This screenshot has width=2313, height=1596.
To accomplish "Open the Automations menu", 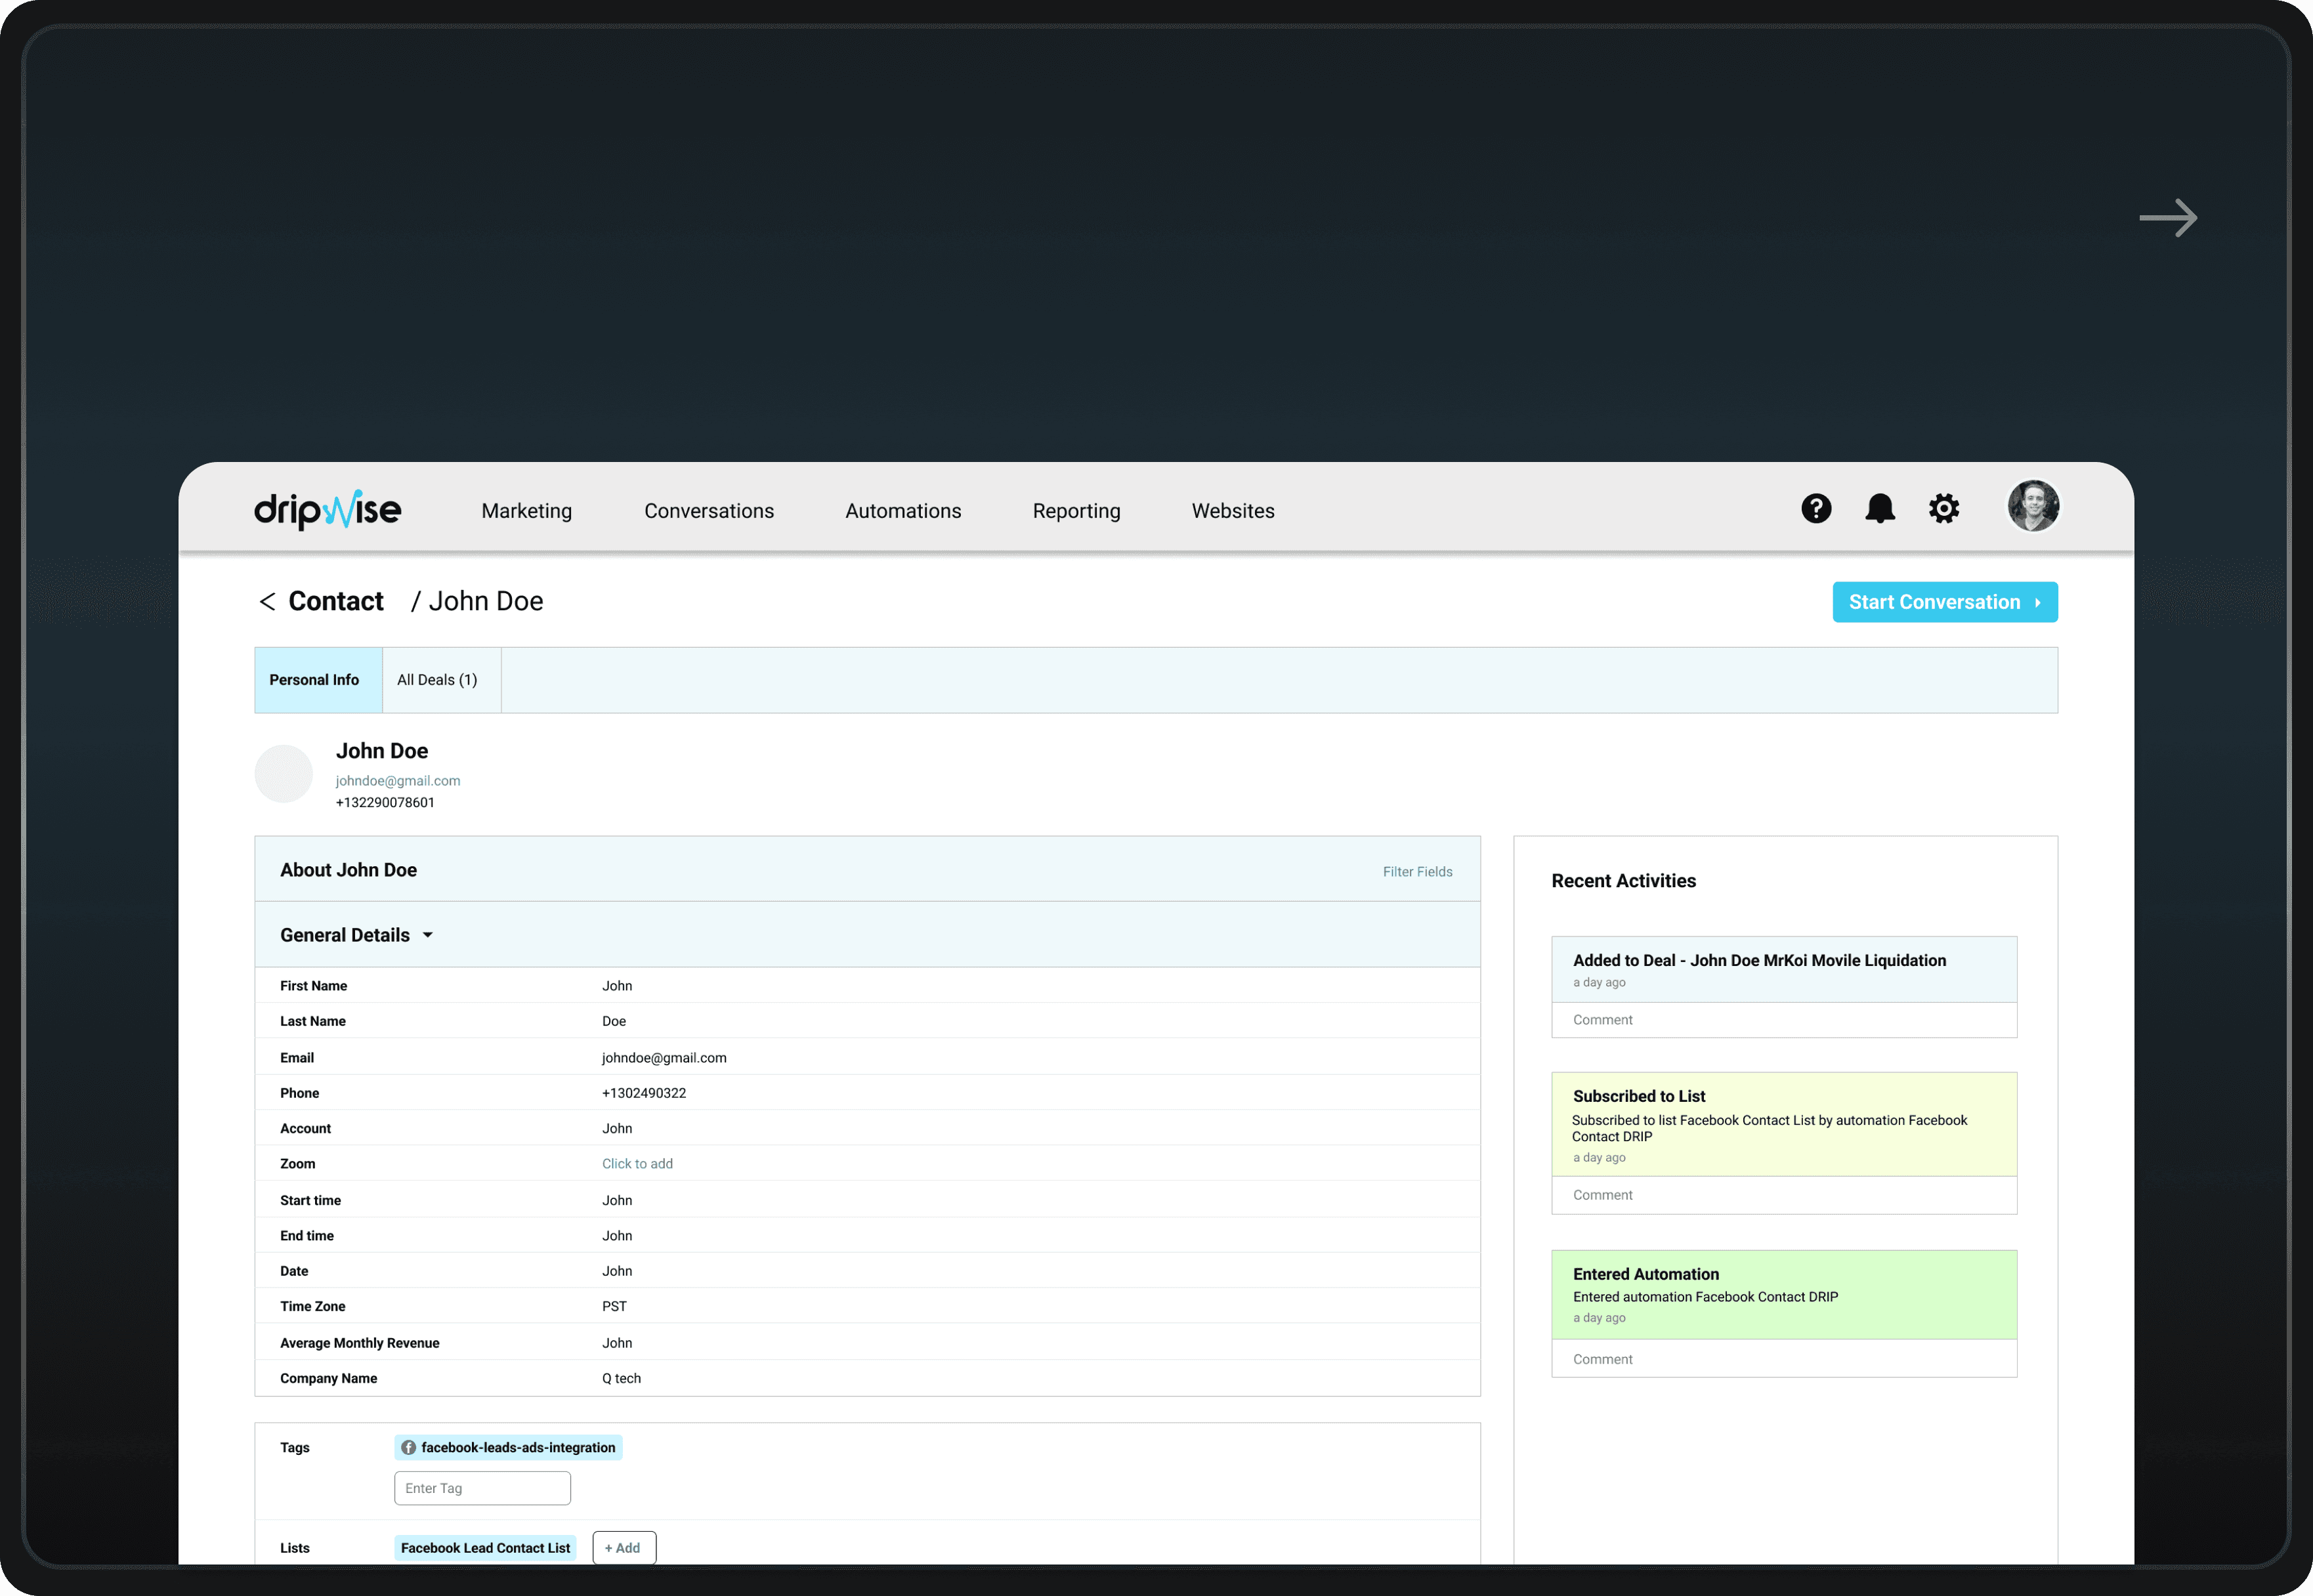I will pyautogui.click(x=903, y=511).
